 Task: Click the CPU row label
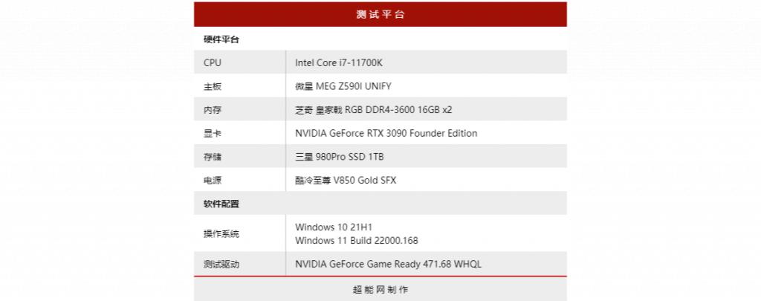pos(212,63)
